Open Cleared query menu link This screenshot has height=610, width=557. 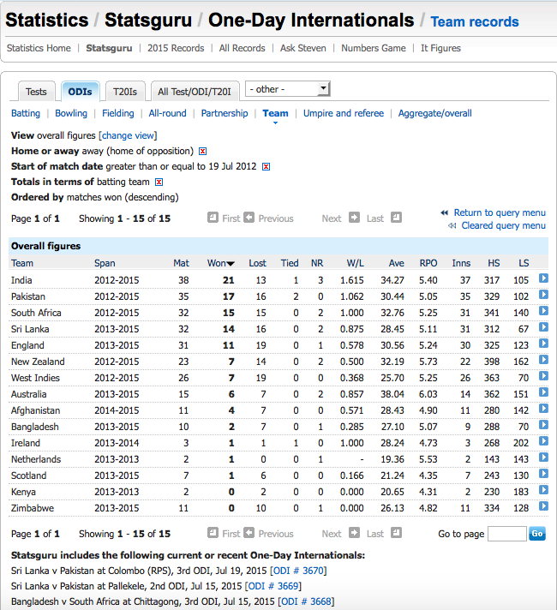504,225
